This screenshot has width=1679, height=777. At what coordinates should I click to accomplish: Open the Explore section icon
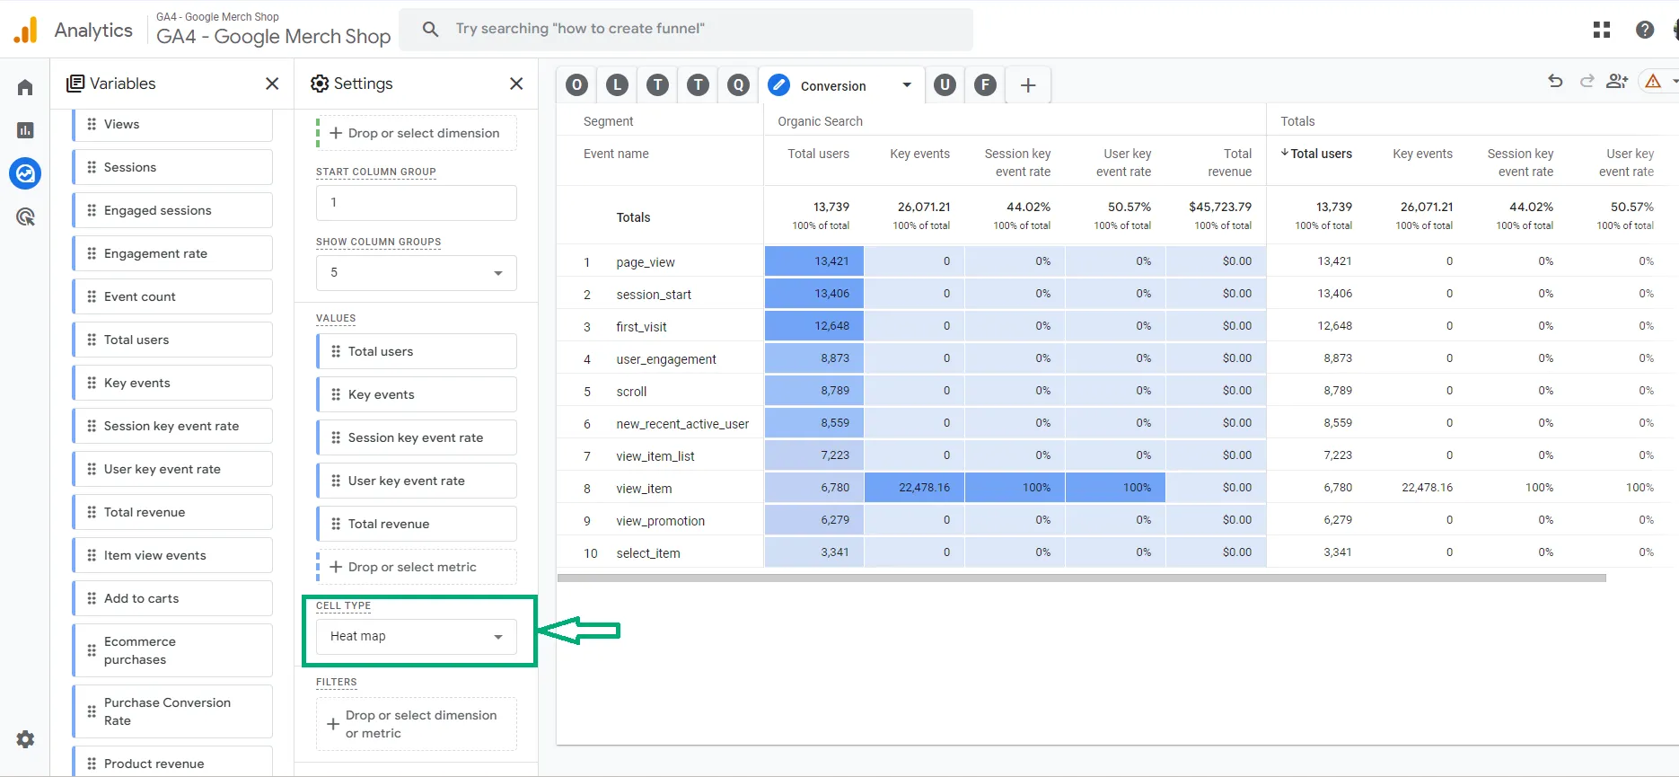[x=25, y=173]
